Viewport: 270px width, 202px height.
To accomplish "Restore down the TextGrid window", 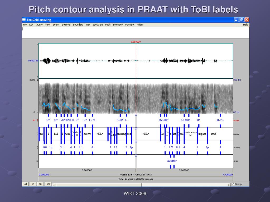I will point(242,19).
